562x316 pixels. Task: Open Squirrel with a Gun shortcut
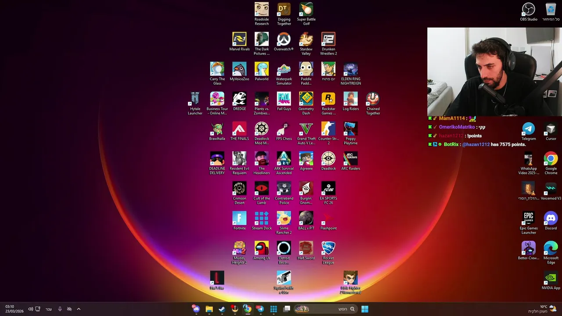[284, 283]
